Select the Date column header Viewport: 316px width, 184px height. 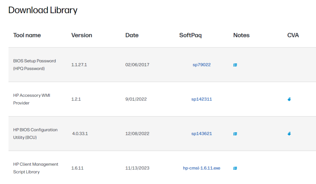[x=132, y=35]
